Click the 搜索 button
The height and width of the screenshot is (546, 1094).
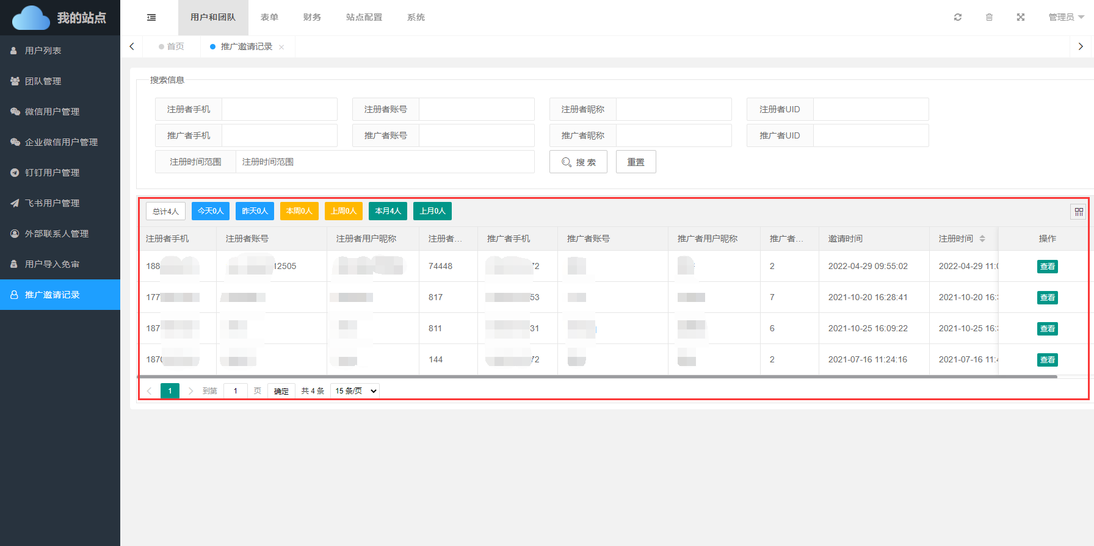[578, 162]
